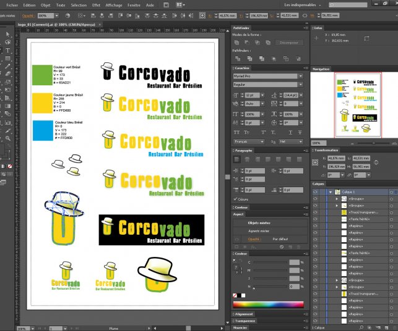Hide the Calque 1 layer visibility eye
Screen dimensions: 398x331
pyautogui.click(x=316, y=192)
